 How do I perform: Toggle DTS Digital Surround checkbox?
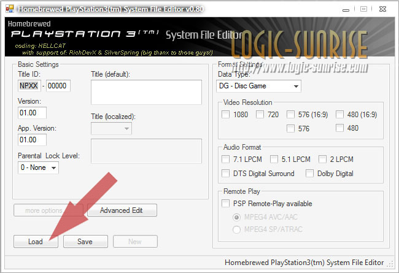tap(225, 174)
